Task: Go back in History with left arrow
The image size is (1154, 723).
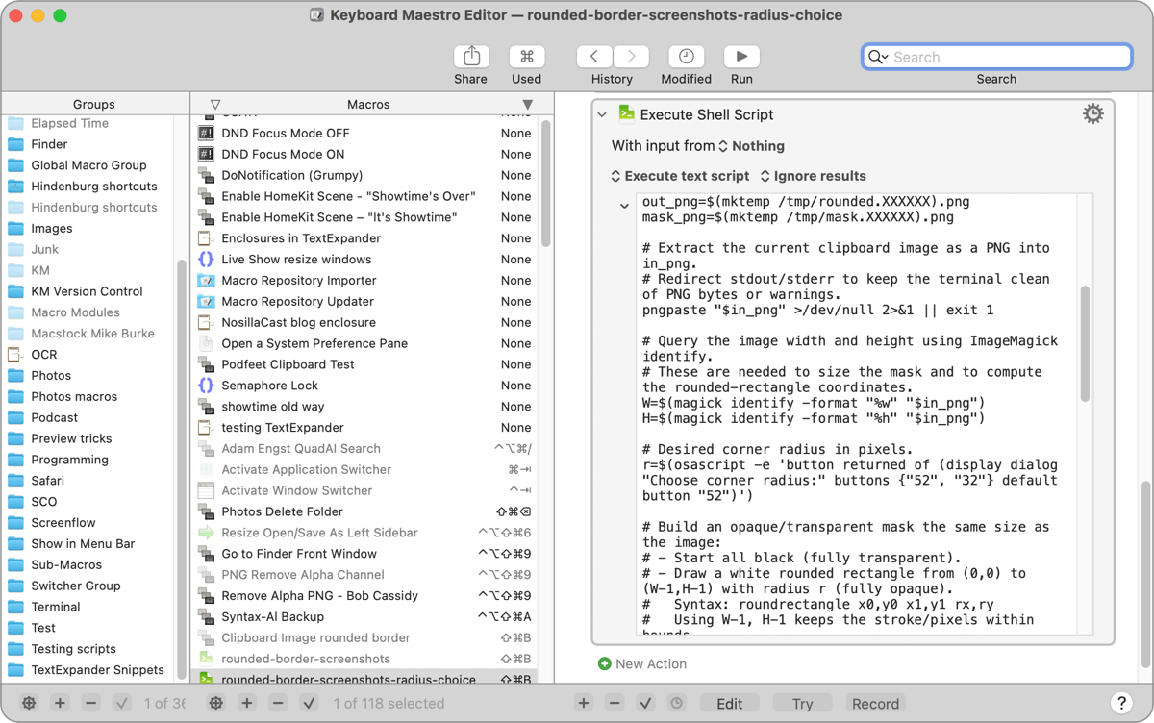Action: coord(594,57)
